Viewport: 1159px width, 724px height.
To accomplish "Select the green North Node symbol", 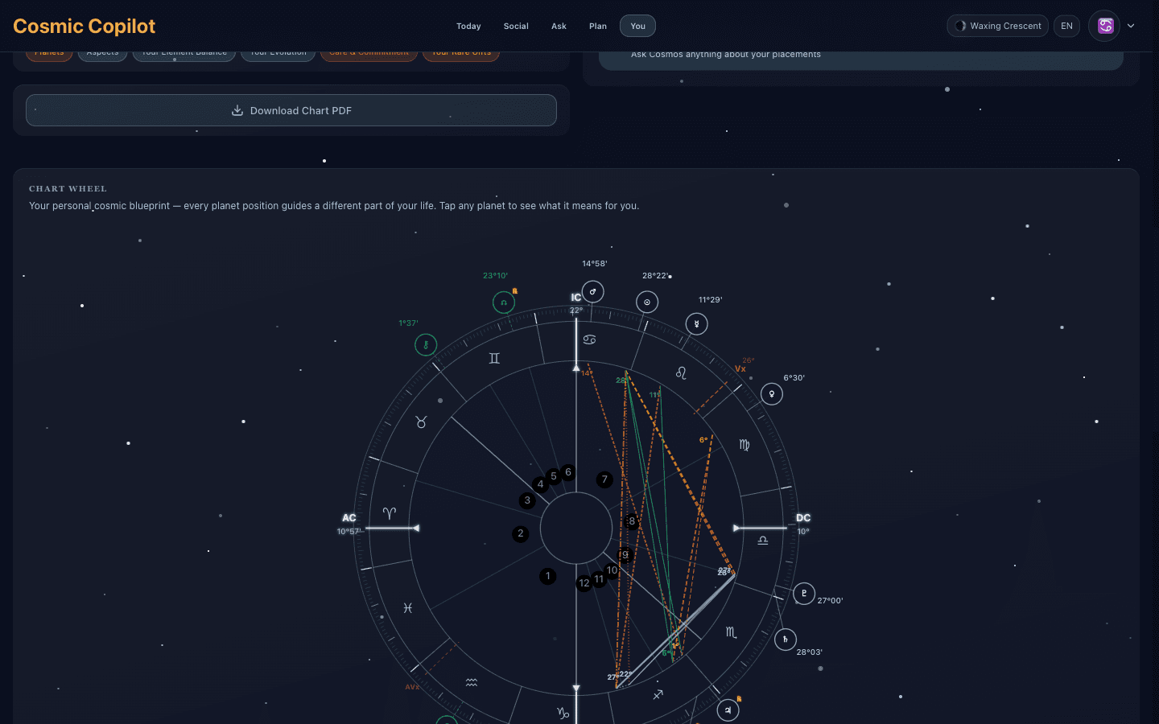I will [x=504, y=302].
